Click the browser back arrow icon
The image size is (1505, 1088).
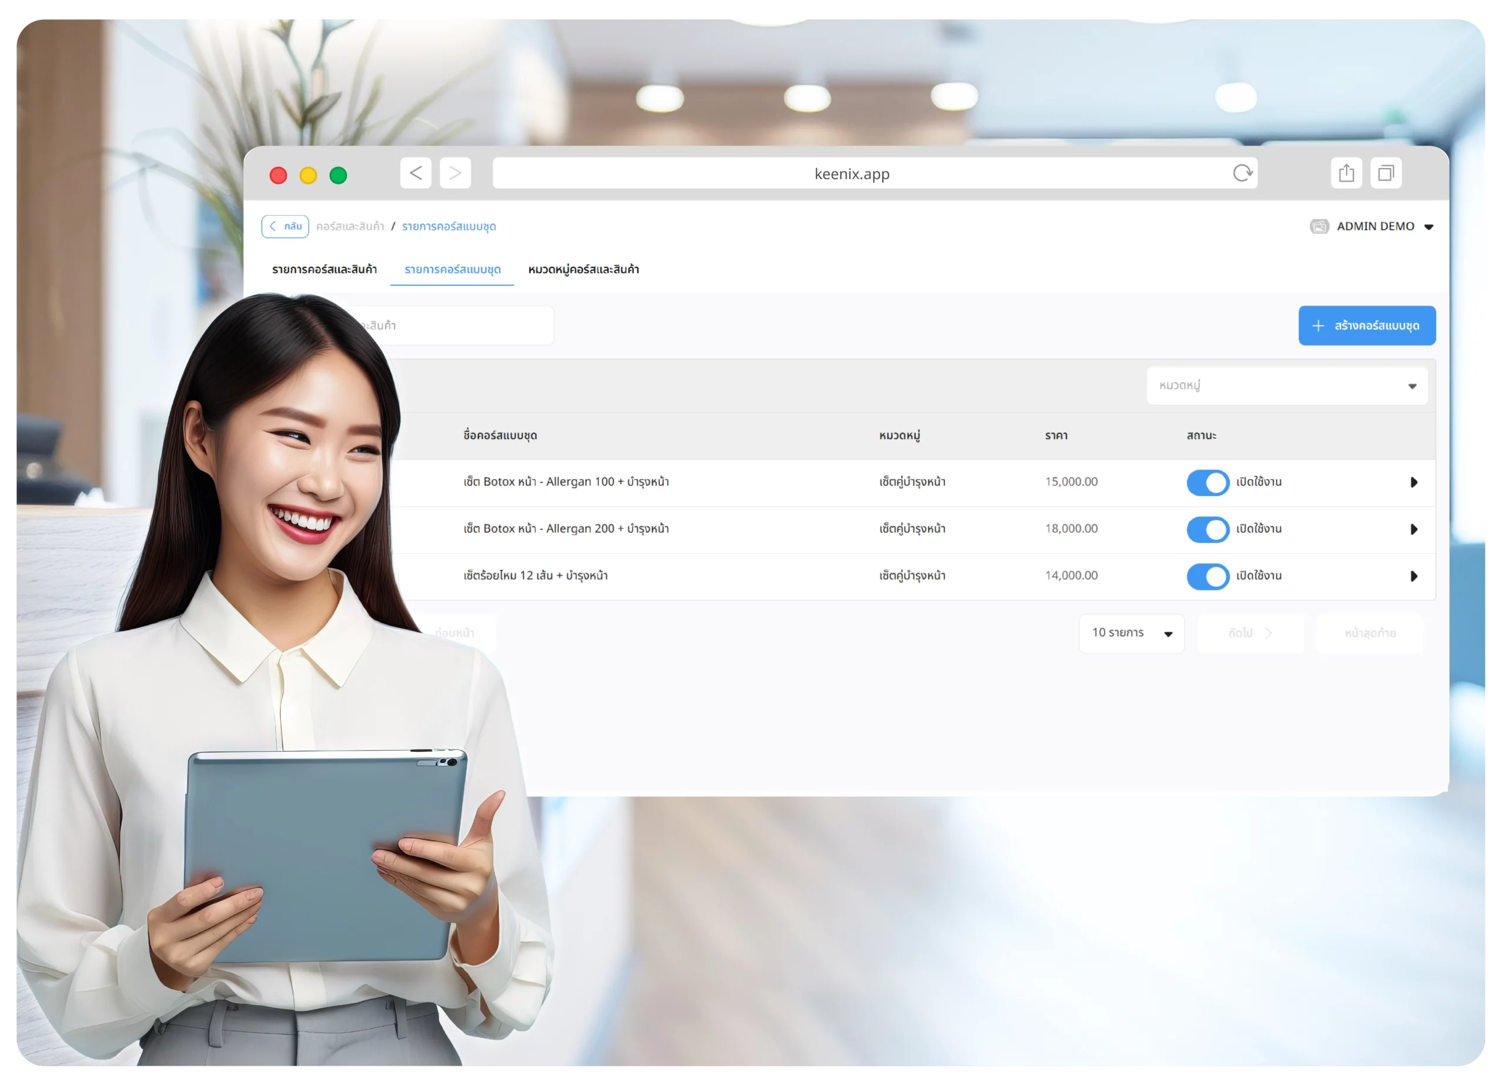pos(416,173)
